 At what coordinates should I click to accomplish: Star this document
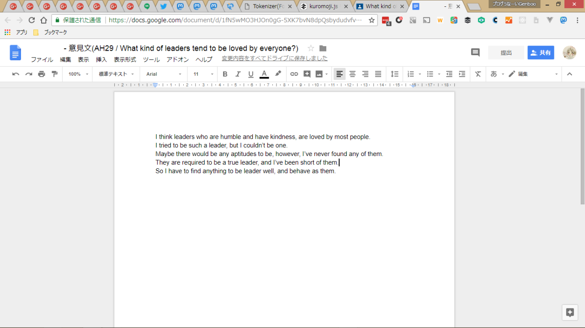point(311,48)
